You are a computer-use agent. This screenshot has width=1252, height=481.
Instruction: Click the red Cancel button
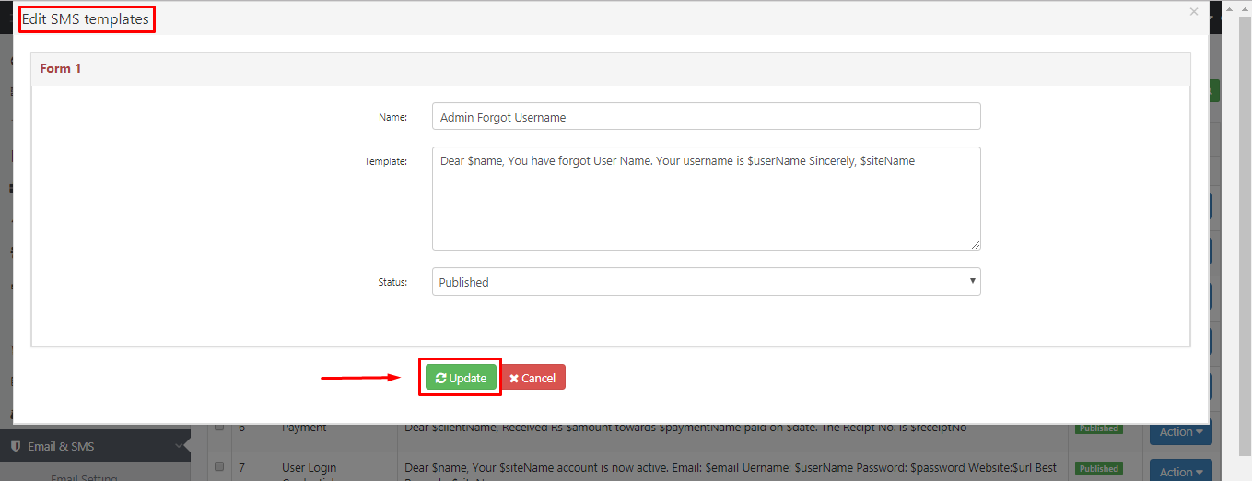pyautogui.click(x=532, y=378)
